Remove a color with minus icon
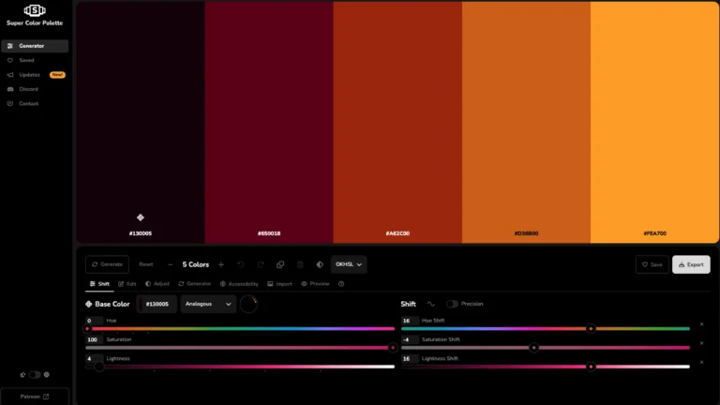The height and width of the screenshot is (405, 720). click(171, 264)
